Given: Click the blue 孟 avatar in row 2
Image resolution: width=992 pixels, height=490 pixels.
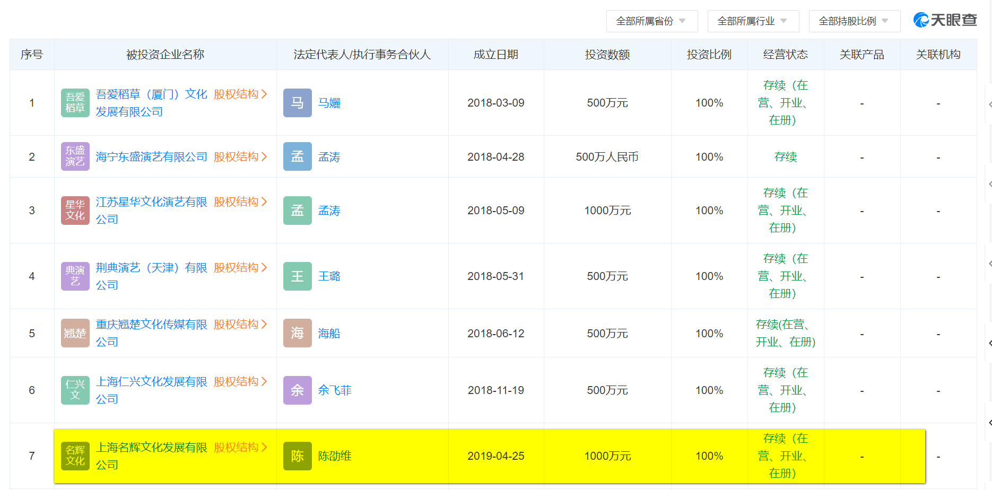Looking at the screenshot, I should coord(298,156).
